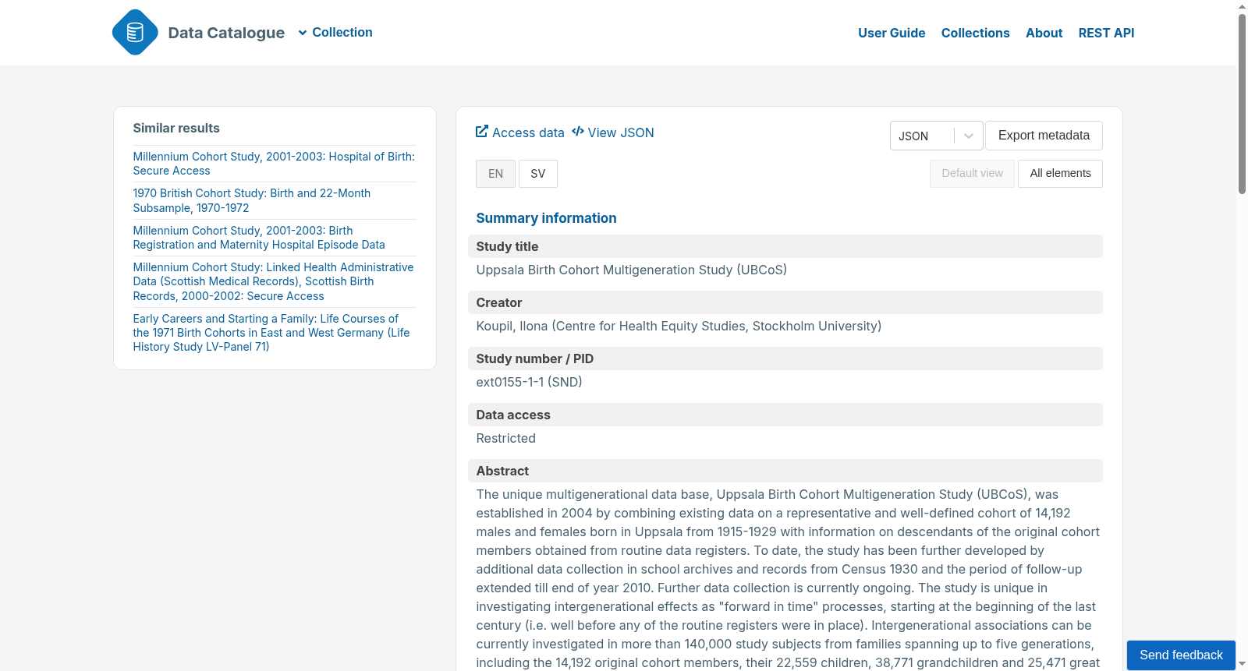The width and height of the screenshot is (1248, 671).
Task: Switch language to EN
Action: 495,174
